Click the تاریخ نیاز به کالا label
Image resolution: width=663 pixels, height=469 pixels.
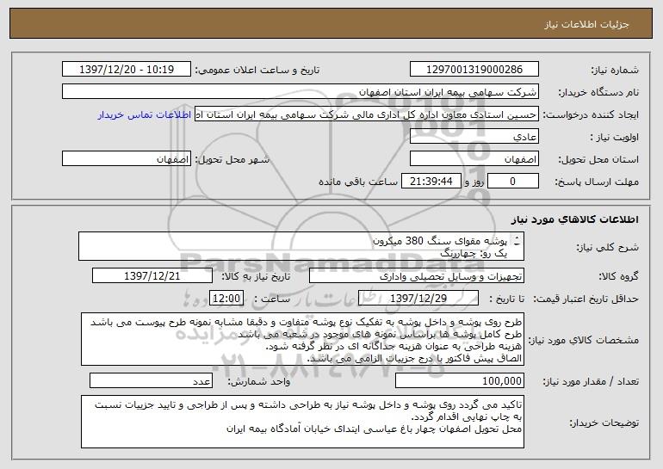point(256,277)
